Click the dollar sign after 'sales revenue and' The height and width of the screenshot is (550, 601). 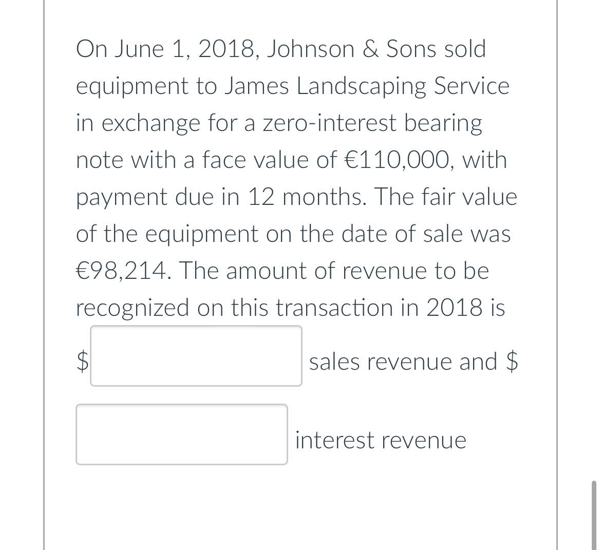[x=514, y=361]
